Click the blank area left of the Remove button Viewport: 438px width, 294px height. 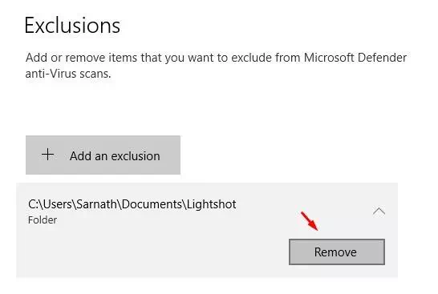tap(168, 252)
